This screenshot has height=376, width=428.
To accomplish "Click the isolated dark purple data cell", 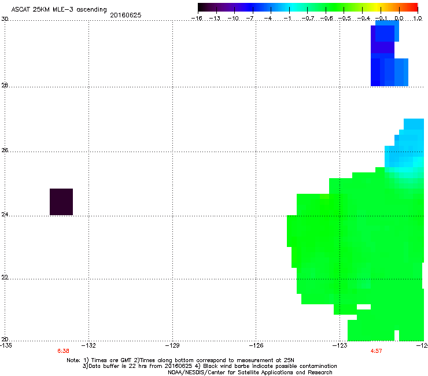I will click(x=61, y=202).
